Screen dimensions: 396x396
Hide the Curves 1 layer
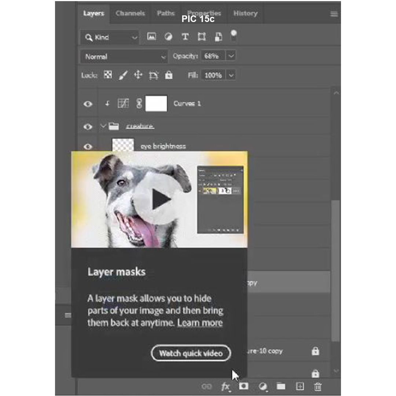[88, 104]
